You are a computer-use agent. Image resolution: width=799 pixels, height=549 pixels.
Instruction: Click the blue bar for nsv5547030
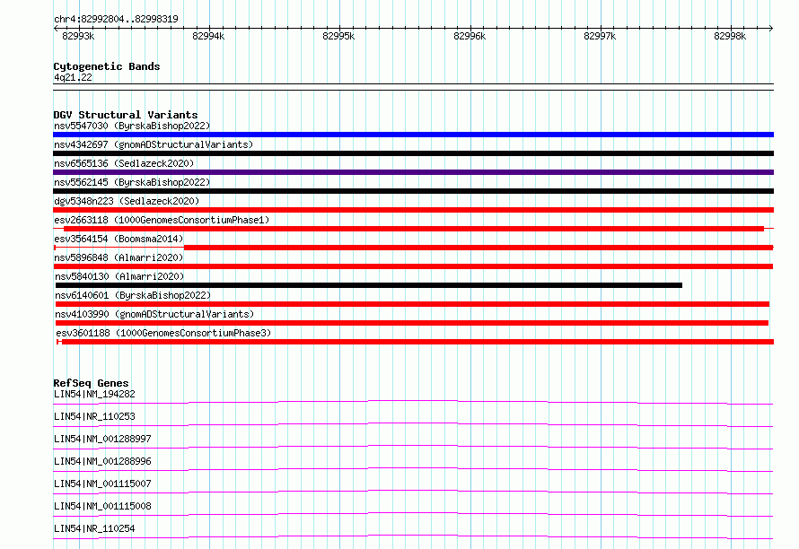413,135
